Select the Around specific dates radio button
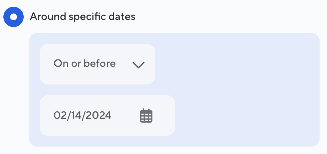Viewport: 327px width, 154px height. tap(14, 17)
